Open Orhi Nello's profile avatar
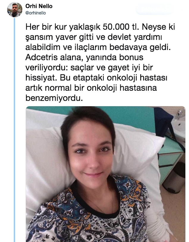This screenshot has height=242, width=189. (15, 10)
